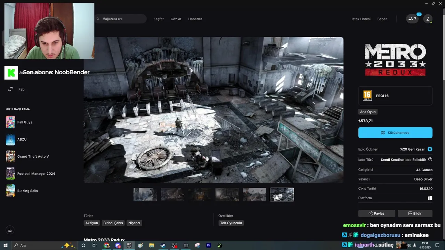Select the Tek Oyunculu feature tag
The width and height of the screenshot is (445, 250).
pos(231,223)
